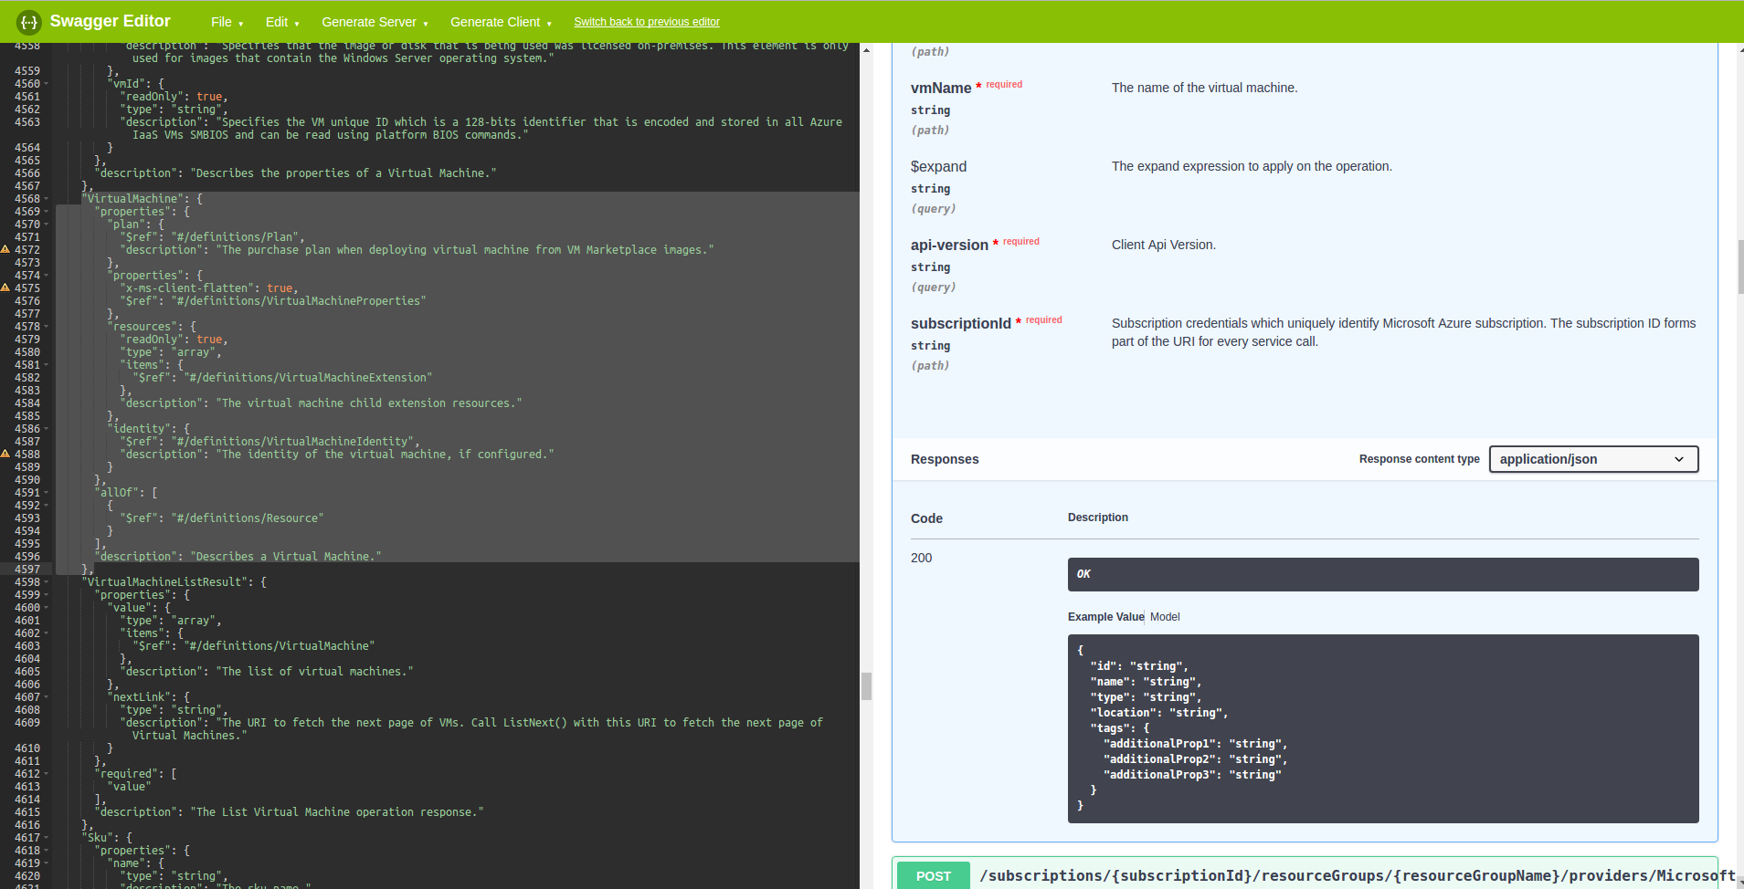Viewport: 1744px width, 889px height.
Task: Click the Switch back to previous editor link
Action: 646,21
